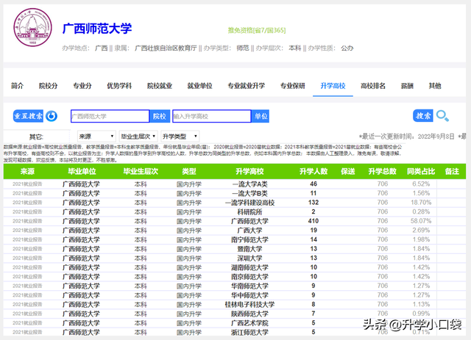Click the 410 升学人数 value
Screen dimensions: 471x340
tap(314, 221)
